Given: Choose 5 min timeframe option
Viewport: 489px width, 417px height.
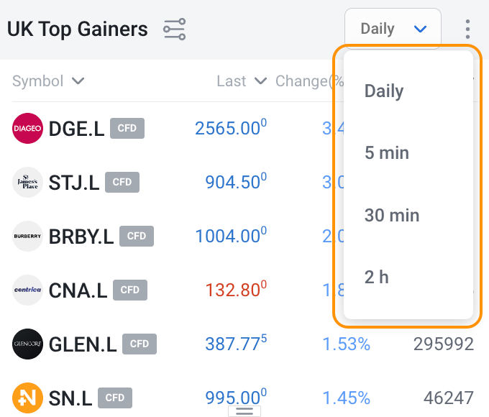Looking at the screenshot, I should pos(387,152).
